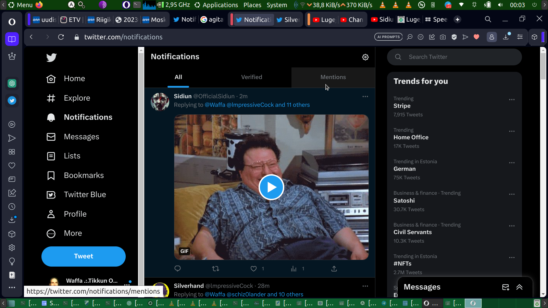Toggle Opera ad blocker shield icon
This screenshot has height=308, width=548.
pos(454,37)
